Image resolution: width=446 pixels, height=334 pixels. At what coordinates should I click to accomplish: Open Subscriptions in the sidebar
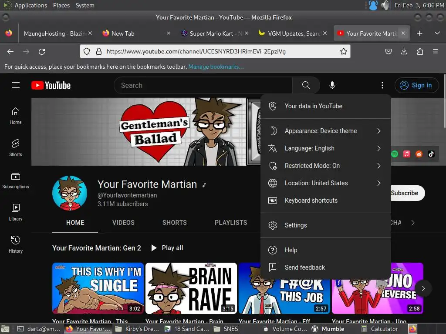pos(16,180)
